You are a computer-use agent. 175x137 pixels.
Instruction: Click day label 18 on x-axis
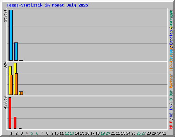point(97,133)
